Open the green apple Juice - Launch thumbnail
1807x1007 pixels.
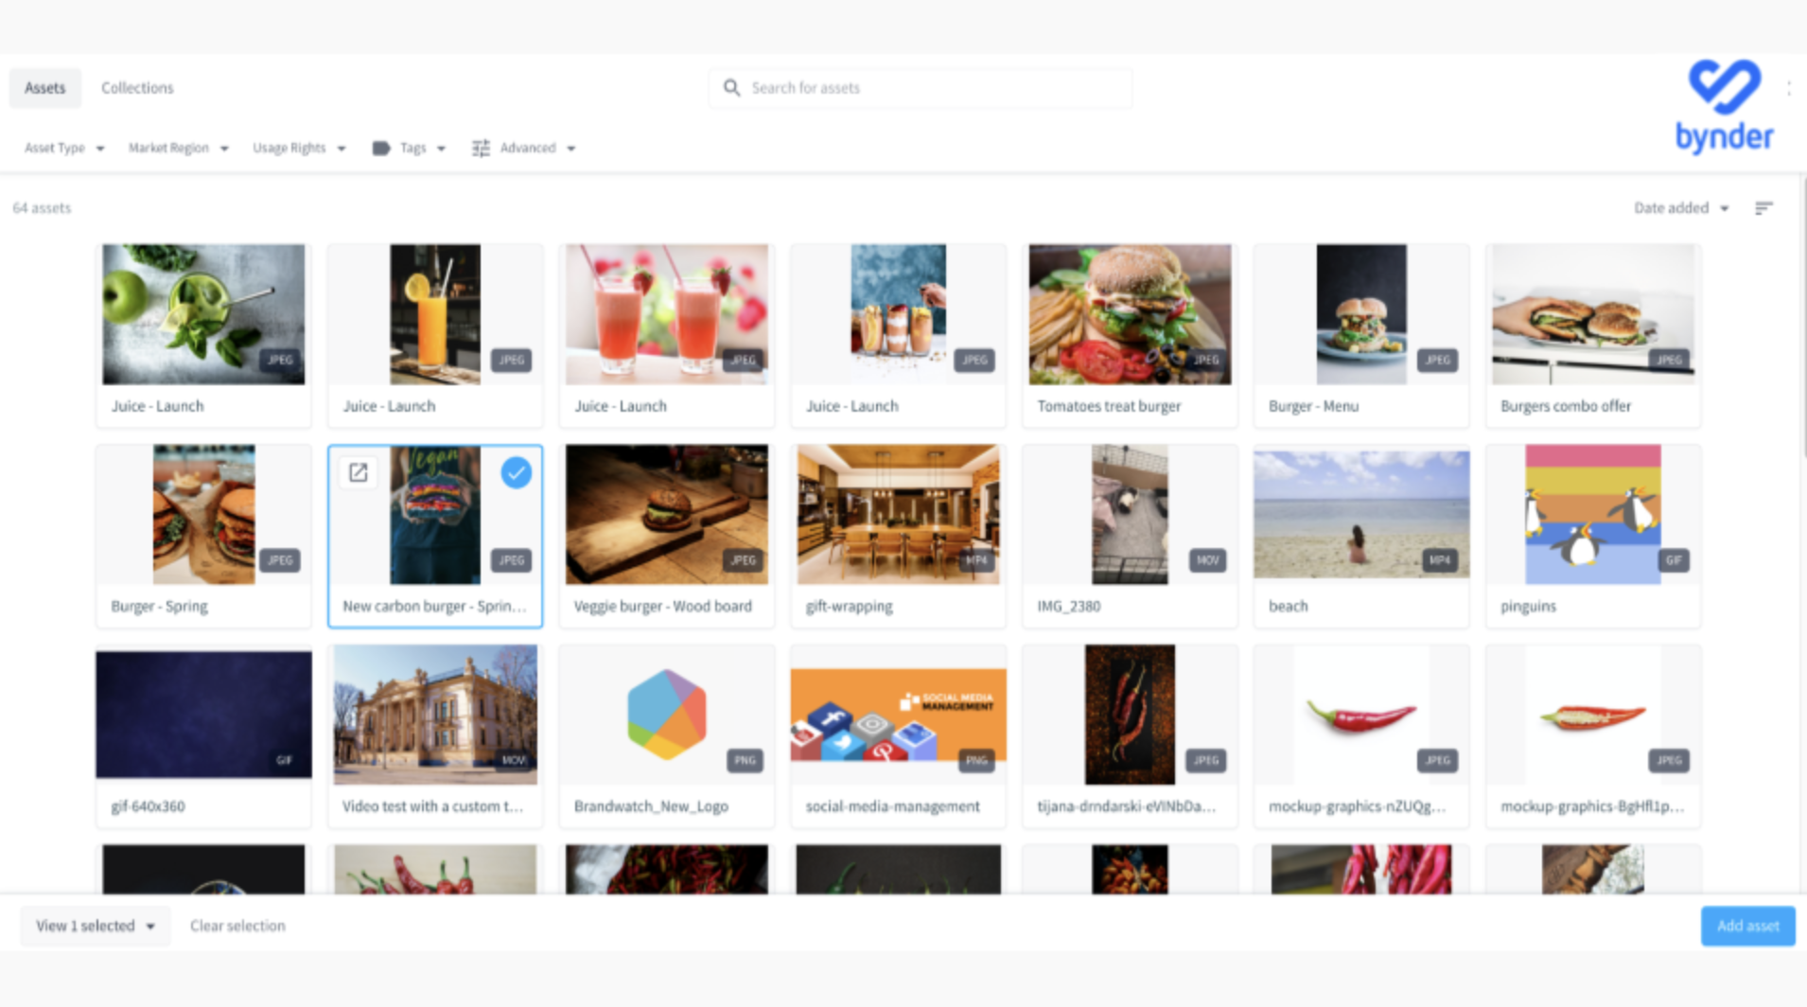203,314
